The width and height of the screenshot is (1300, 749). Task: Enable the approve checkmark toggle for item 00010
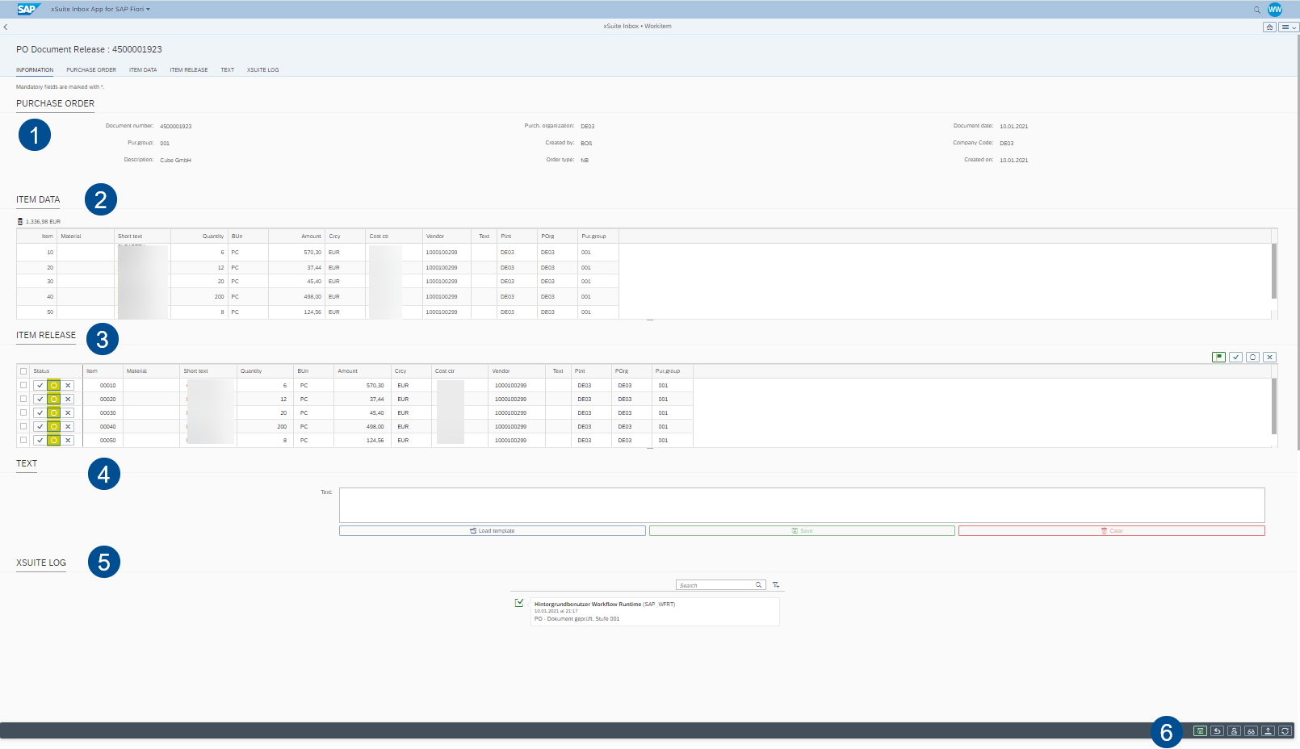[x=40, y=385]
